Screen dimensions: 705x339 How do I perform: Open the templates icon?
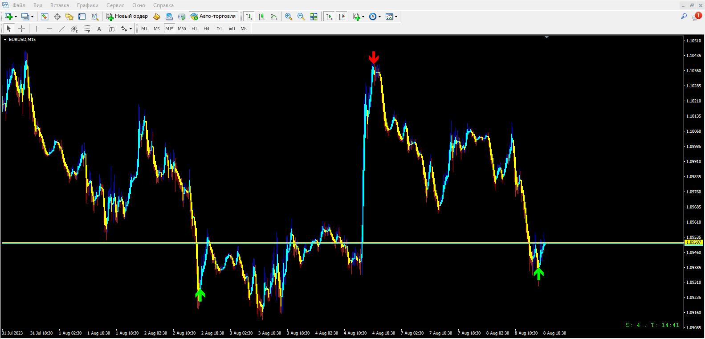point(389,16)
